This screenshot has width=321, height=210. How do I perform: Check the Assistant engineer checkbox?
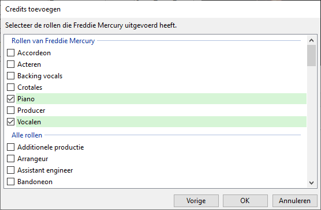[x=10, y=170]
